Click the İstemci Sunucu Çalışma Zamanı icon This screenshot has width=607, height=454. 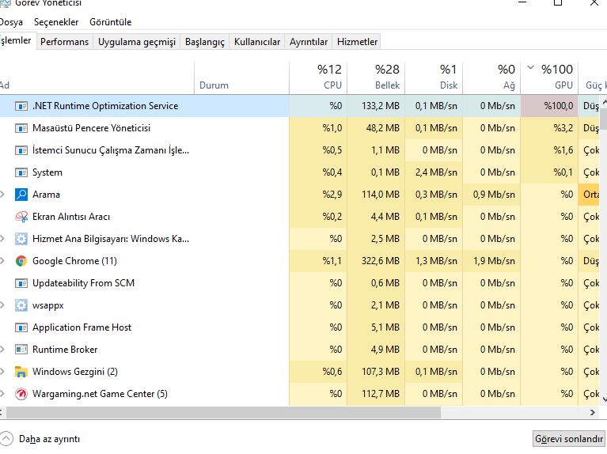pos(21,150)
